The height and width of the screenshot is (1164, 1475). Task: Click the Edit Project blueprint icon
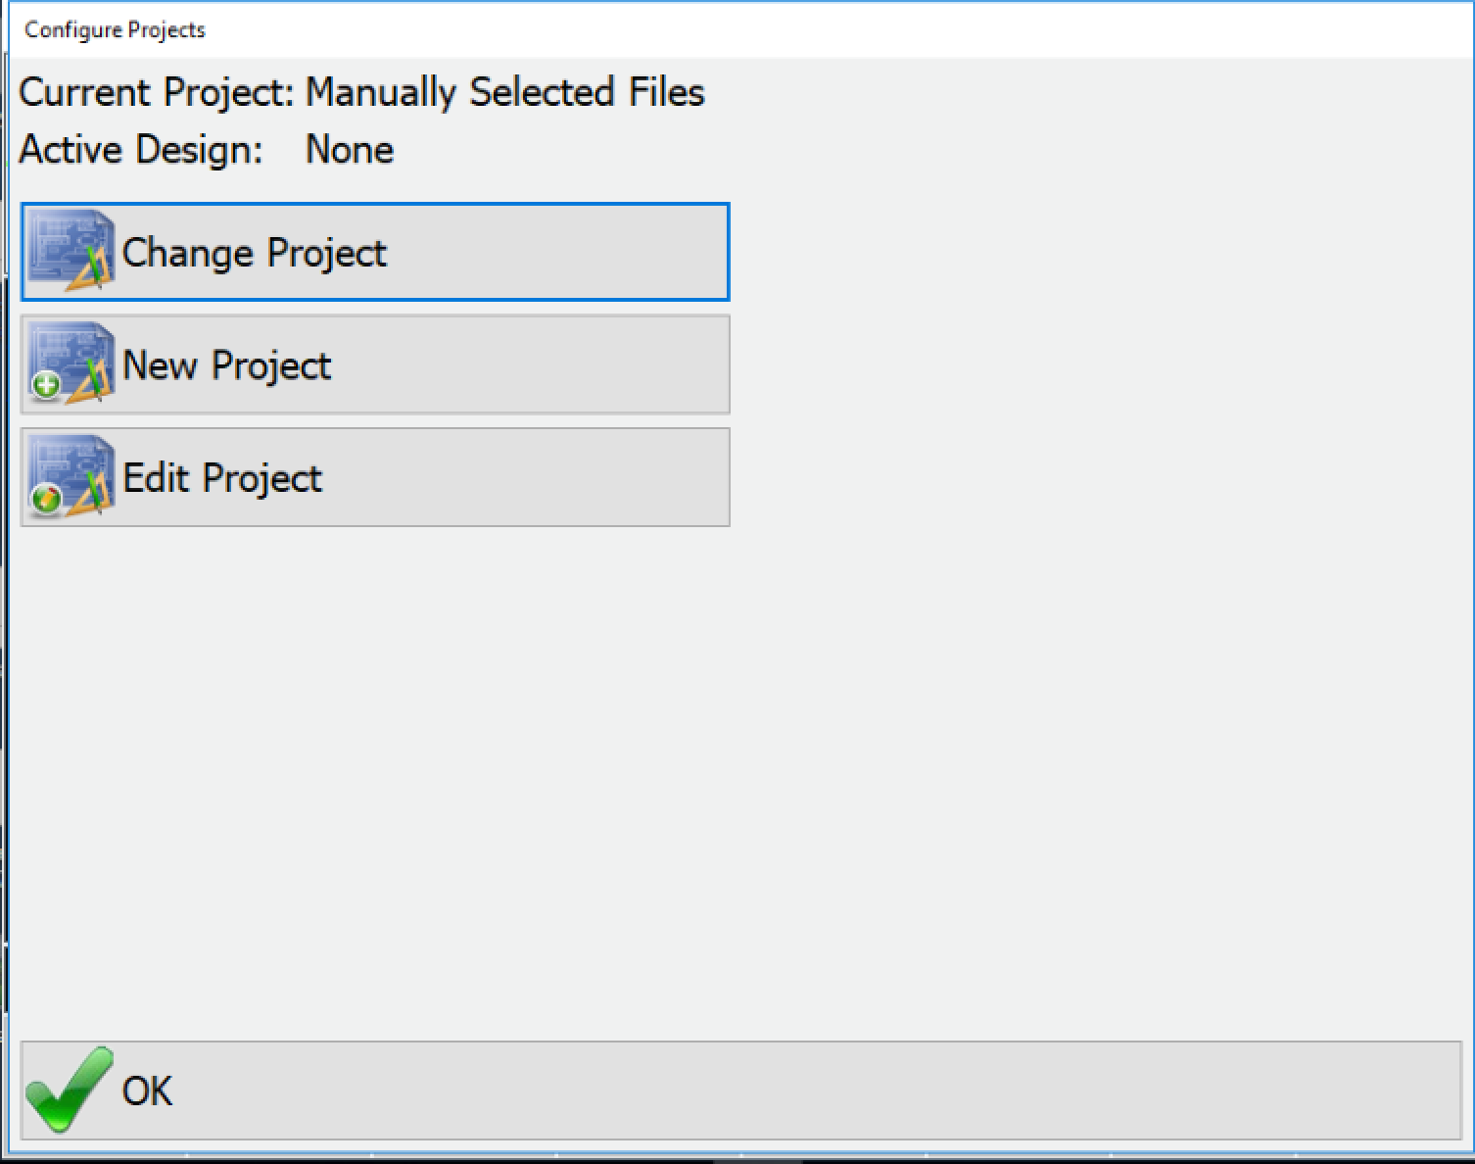point(69,477)
